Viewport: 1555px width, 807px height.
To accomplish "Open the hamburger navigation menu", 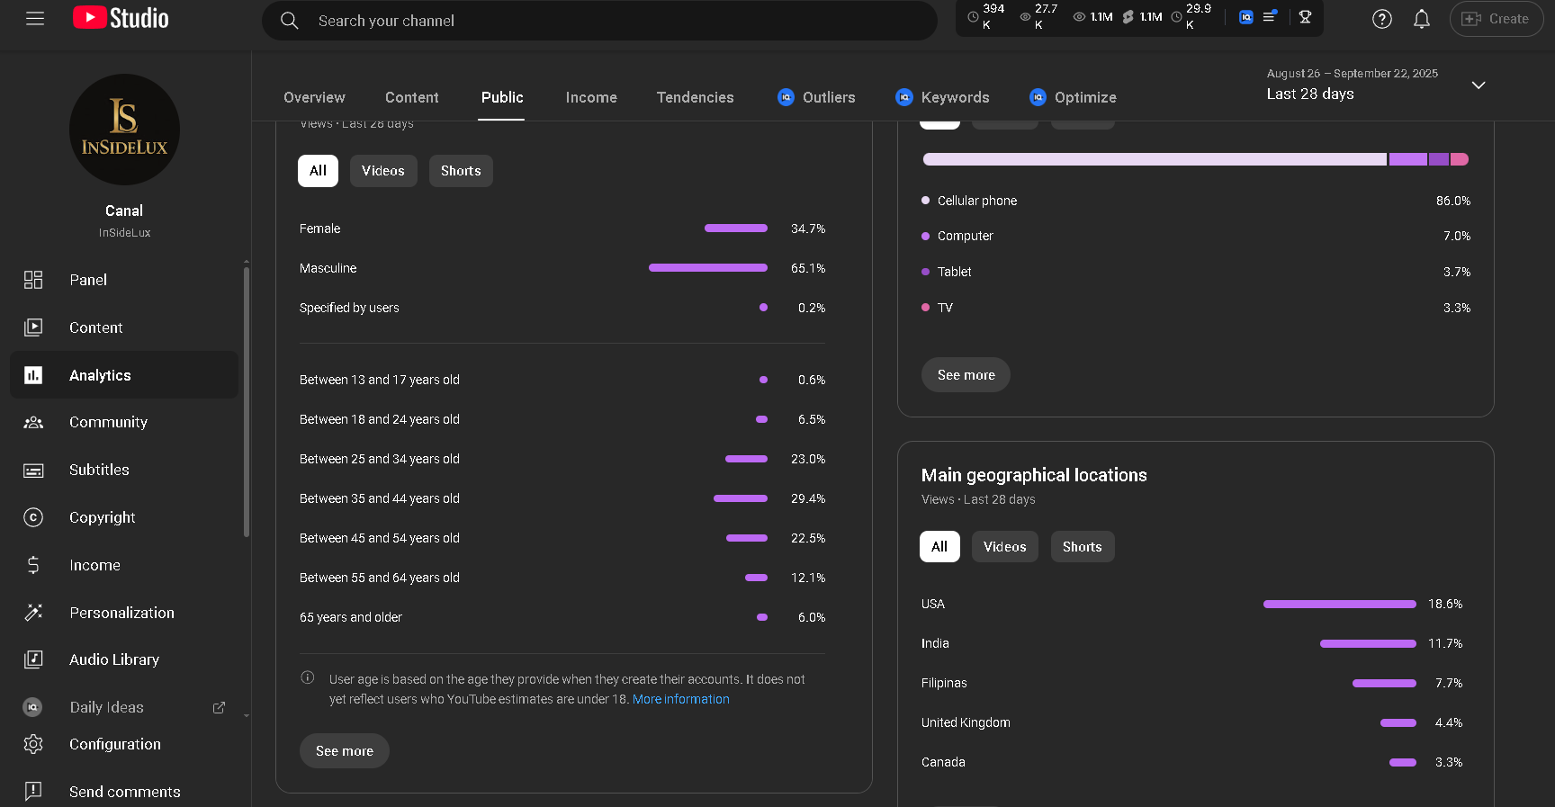I will [35, 19].
